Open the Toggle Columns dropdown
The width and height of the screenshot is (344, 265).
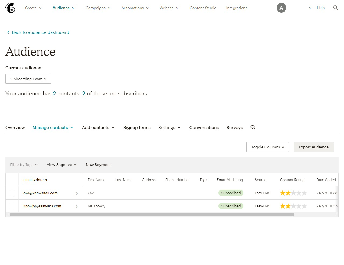(x=268, y=147)
